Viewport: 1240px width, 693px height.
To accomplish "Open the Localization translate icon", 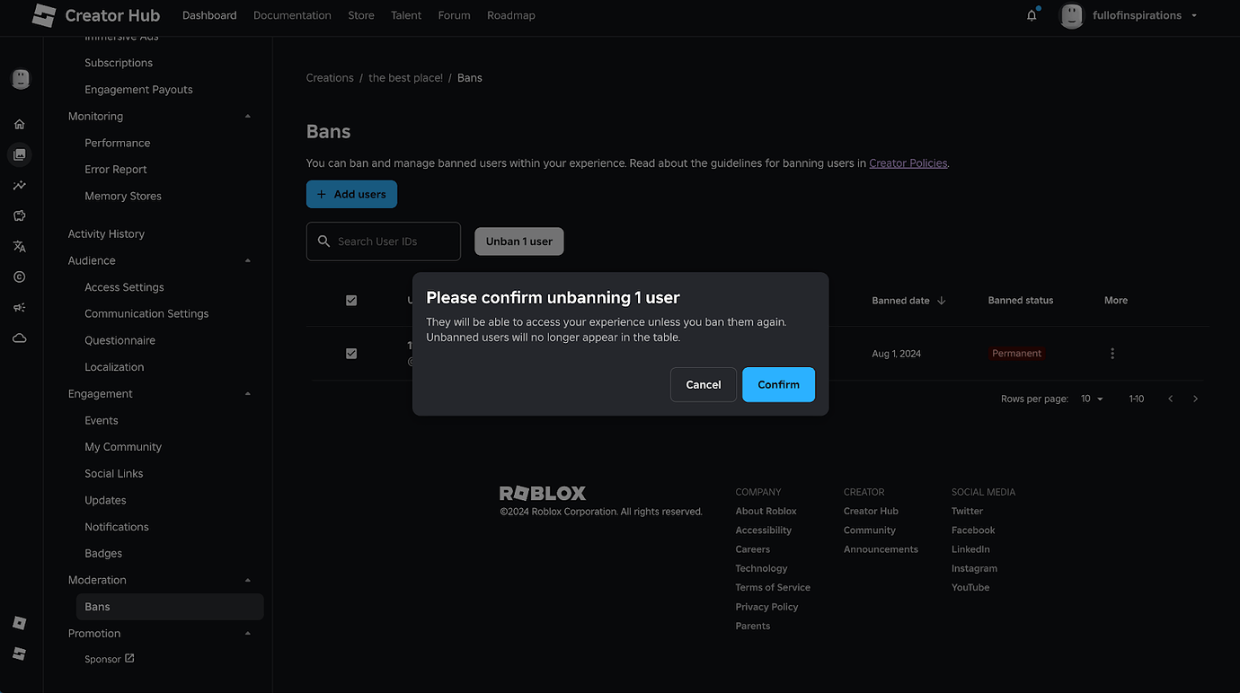I will 20,246.
